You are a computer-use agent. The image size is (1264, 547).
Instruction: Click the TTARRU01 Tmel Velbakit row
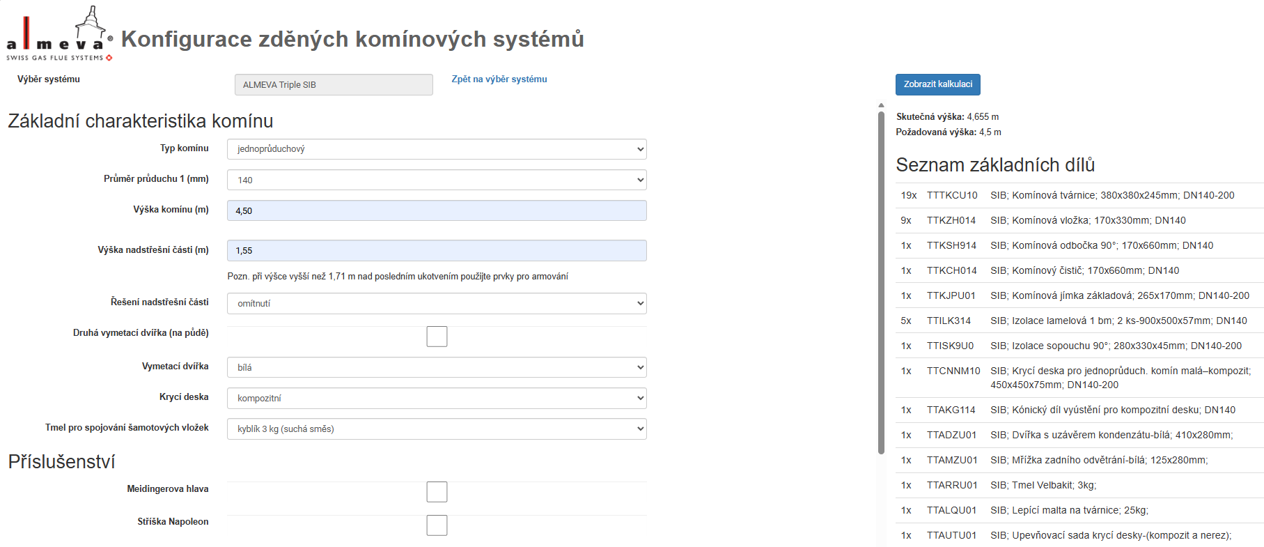pyautogui.click(x=1079, y=485)
